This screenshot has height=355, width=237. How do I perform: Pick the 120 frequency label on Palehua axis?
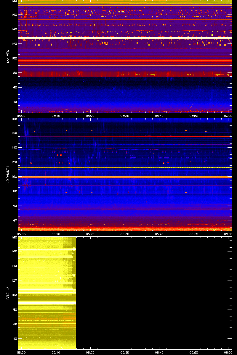14,280
